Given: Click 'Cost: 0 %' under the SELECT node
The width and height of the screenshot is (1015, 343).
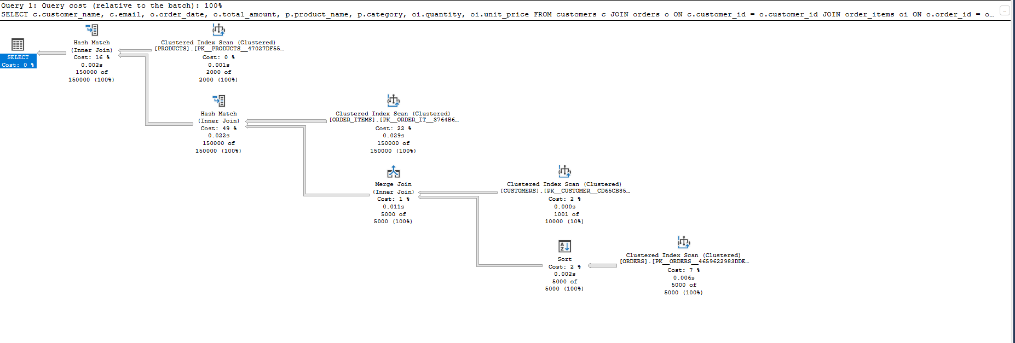Looking at the screenshot, I should pos(18,65).
